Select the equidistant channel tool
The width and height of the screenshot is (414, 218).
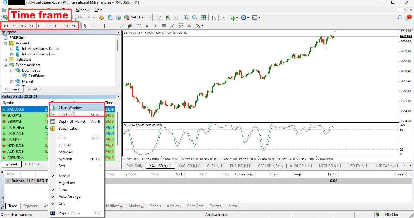130,26
